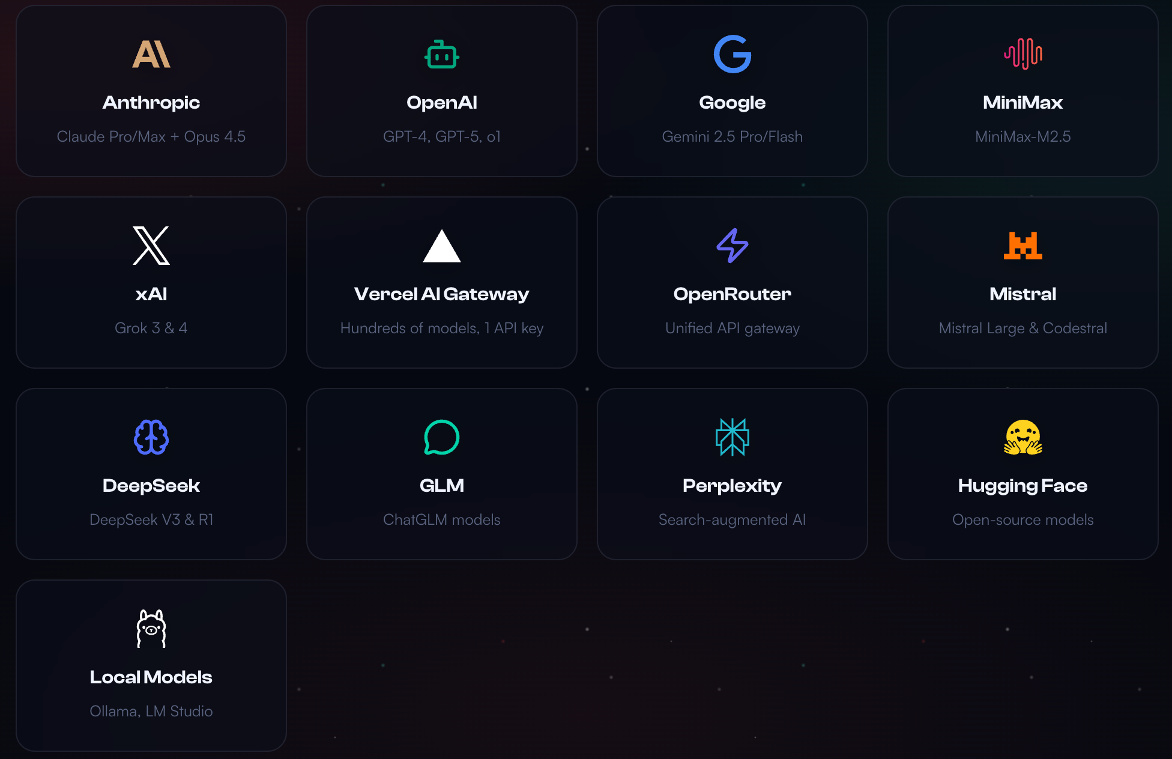Screen dimensions: 1172x759
Task: Click 'Open-source models' description
Action: [1023, 520]
